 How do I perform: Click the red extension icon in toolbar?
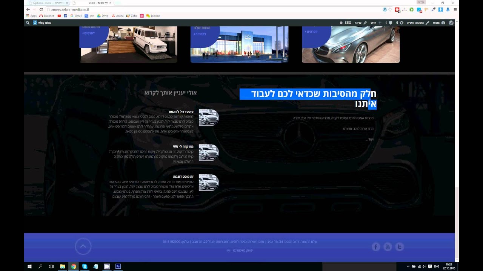pyautogui.click(x=397, y=9)
